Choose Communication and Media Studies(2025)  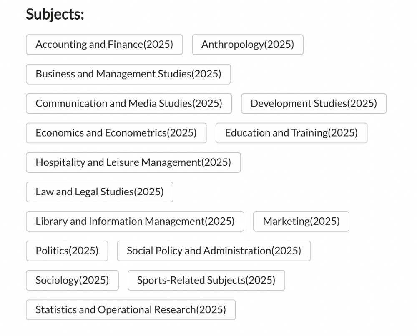point(129,104)
